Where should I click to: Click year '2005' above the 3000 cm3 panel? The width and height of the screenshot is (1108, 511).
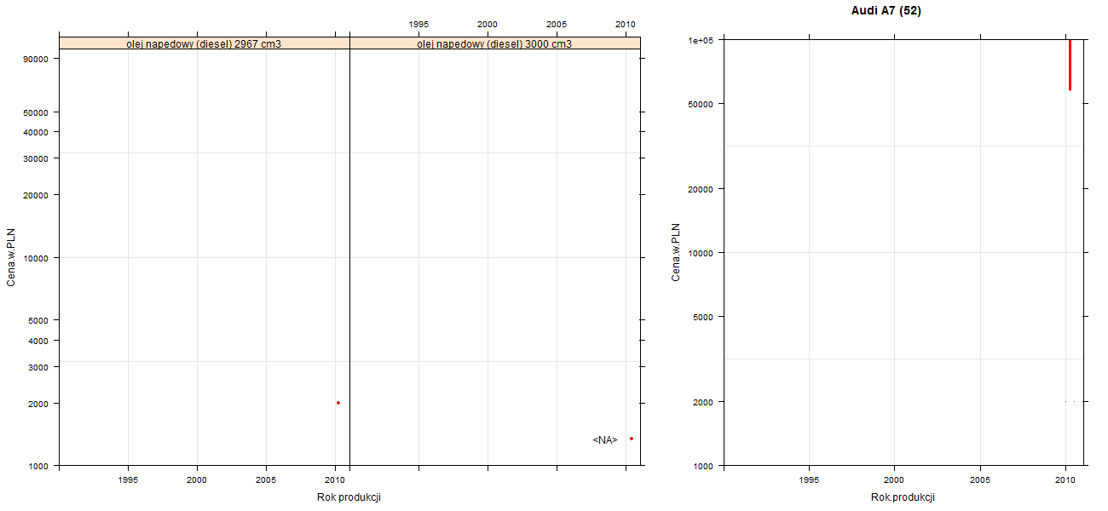point(557,25)
